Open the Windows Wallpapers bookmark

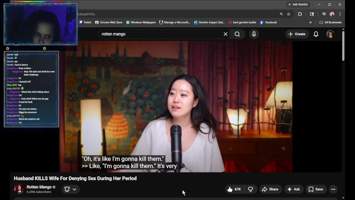[141, 22]
